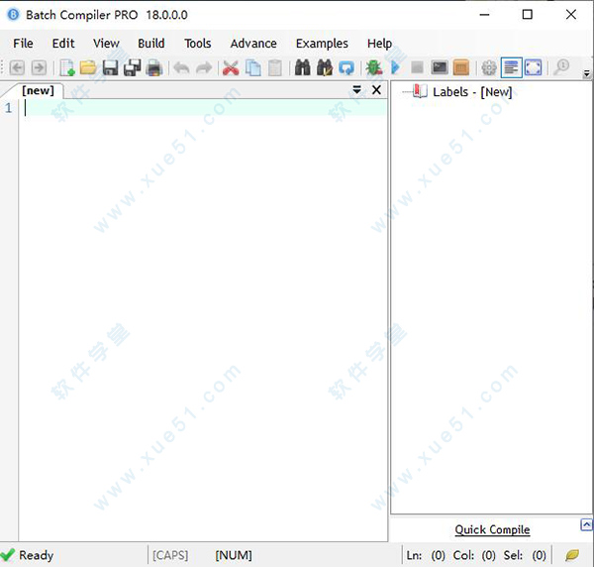
Task: Click the Ready status text
Action: pos(37,555)
